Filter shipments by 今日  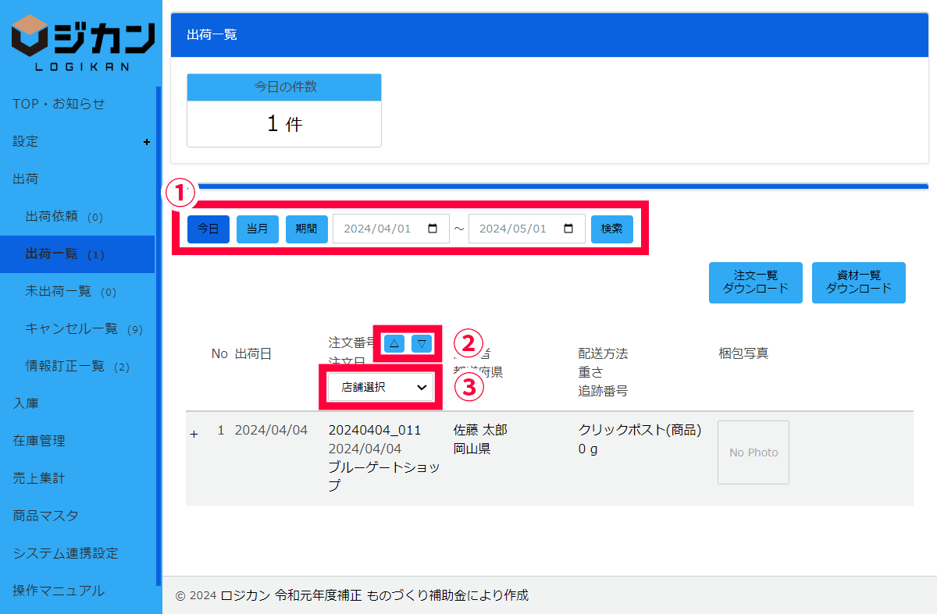(x=208, y=229)
